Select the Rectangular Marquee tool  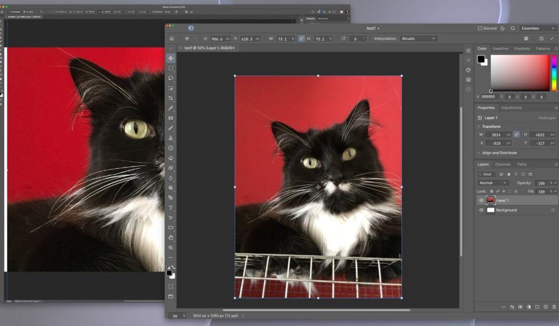point(171,68)
